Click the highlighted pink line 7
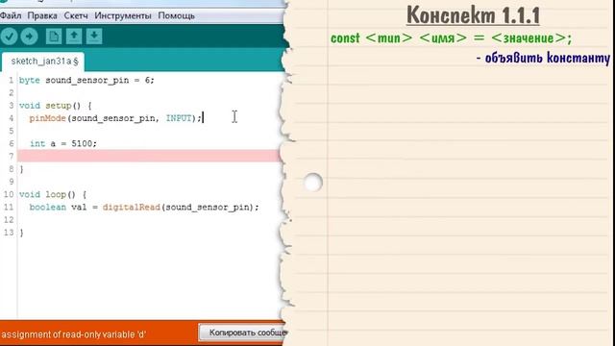Screen dimensions: 615x346 149,156
